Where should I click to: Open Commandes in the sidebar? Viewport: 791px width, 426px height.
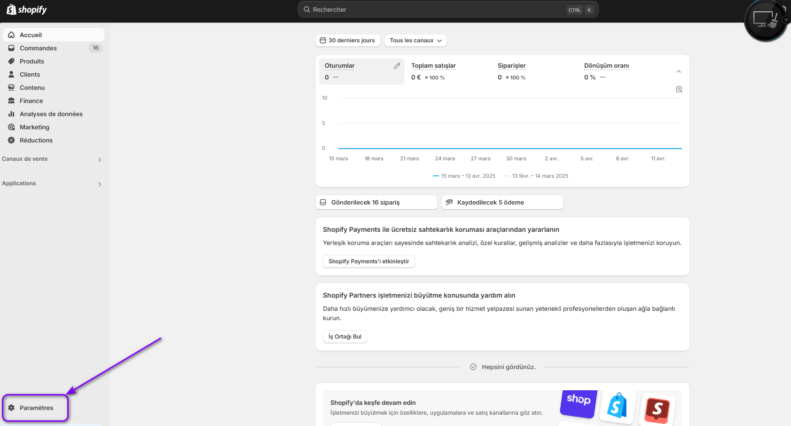[x=54, y=48]
